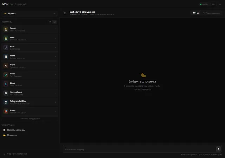Select the name Лера

coord(12,65)
